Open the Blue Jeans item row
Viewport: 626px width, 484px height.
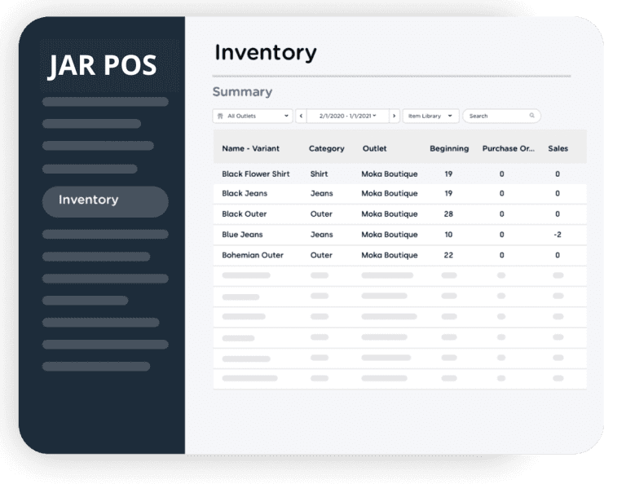242,235
